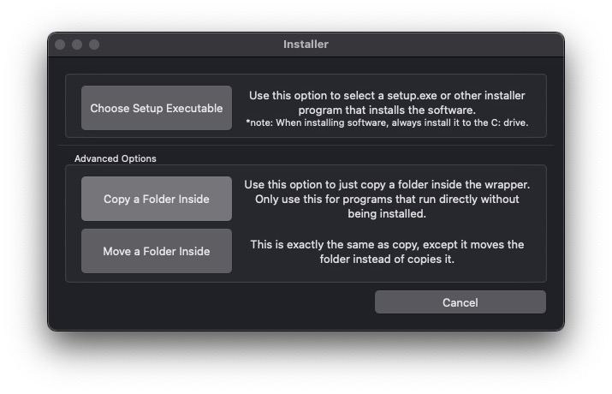Move a folder into the wrapper instead
This screenshot has height=394, width=612.
pyautogui.click(x=157, y=251)
